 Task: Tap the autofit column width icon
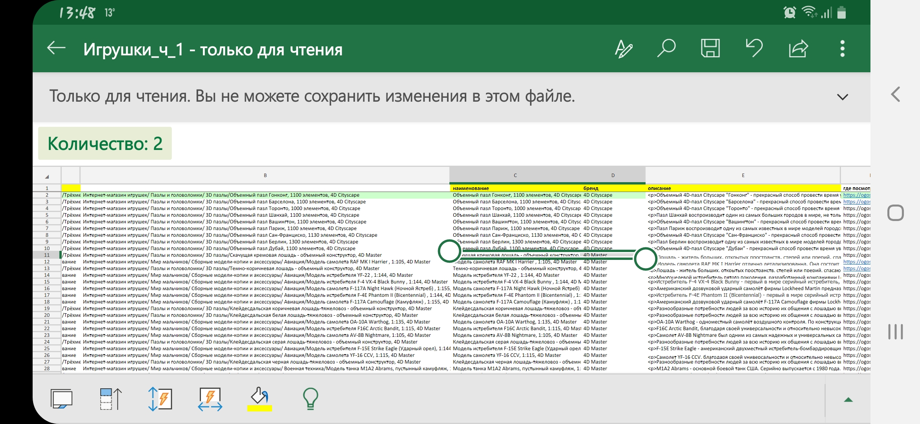(210, 399)
